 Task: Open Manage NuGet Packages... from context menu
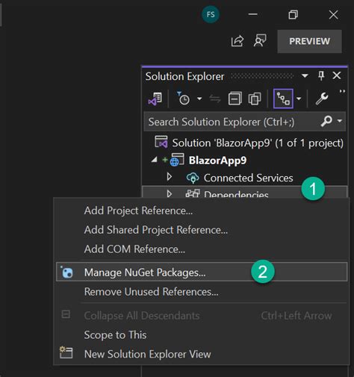tap(202, 272)
